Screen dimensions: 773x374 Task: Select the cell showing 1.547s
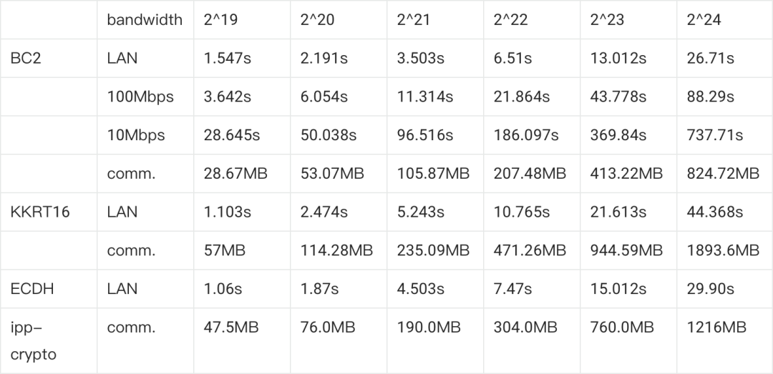(x=228, y=59)
